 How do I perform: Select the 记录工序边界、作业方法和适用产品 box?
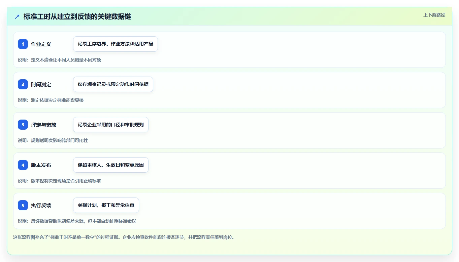116,44
